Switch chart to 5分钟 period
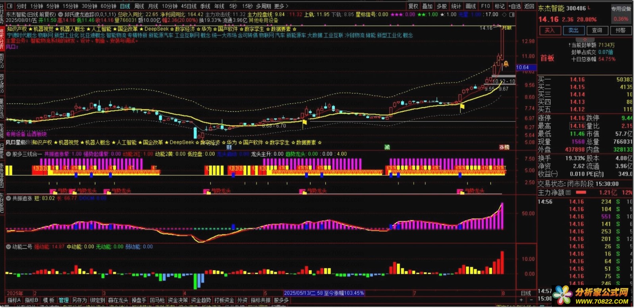 pos(53,6)
